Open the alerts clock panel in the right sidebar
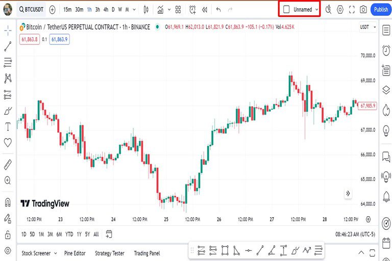 386,50
